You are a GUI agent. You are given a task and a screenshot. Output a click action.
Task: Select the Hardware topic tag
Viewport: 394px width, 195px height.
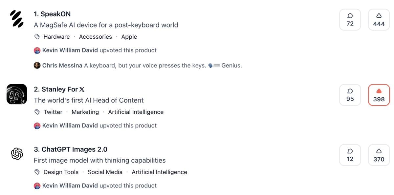coord(56,37)
